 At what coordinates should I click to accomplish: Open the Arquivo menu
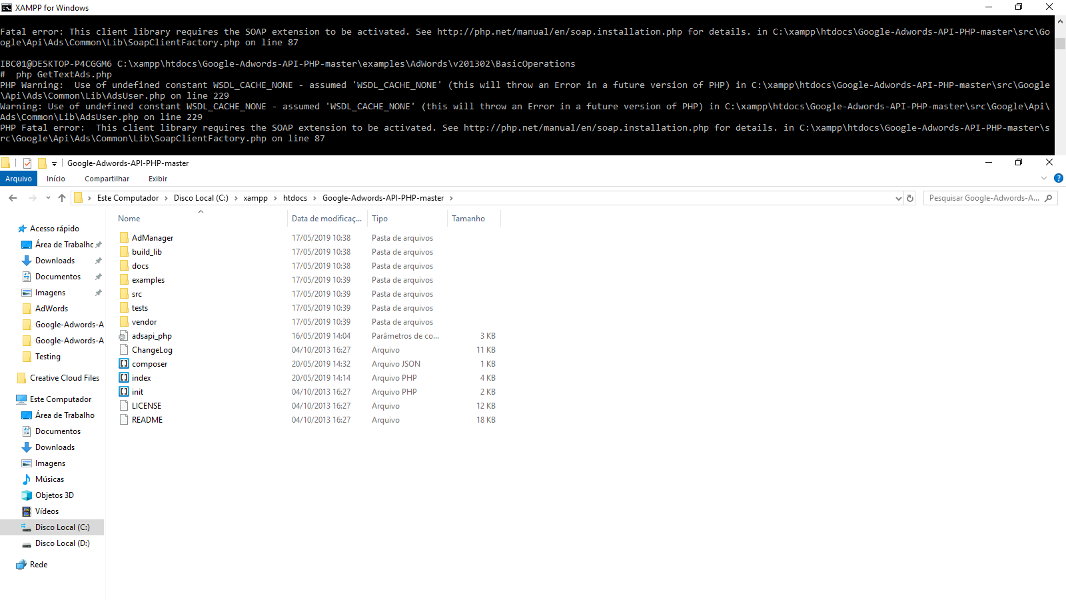[18, 178]
